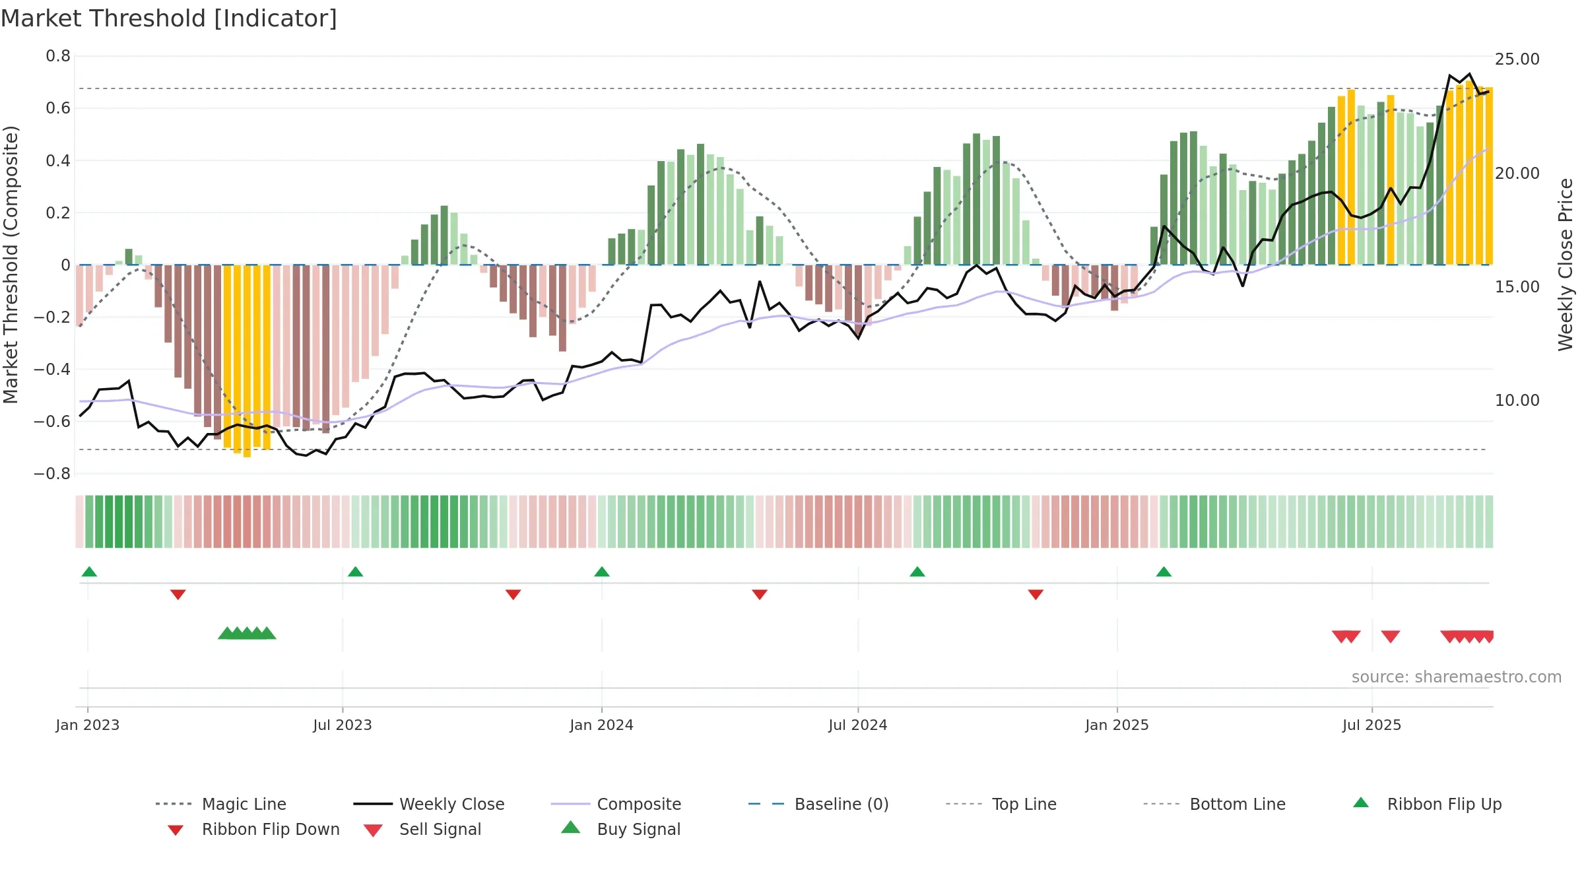The height and width of the screenshot is (891, 1584).
Task: Hide the Composite series via legend
Action: 616,804
